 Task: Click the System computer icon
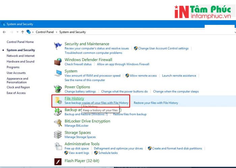click(58, 73)
